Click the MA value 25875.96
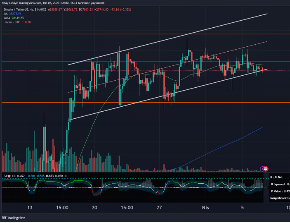290x223 pixels. point(15,14)
